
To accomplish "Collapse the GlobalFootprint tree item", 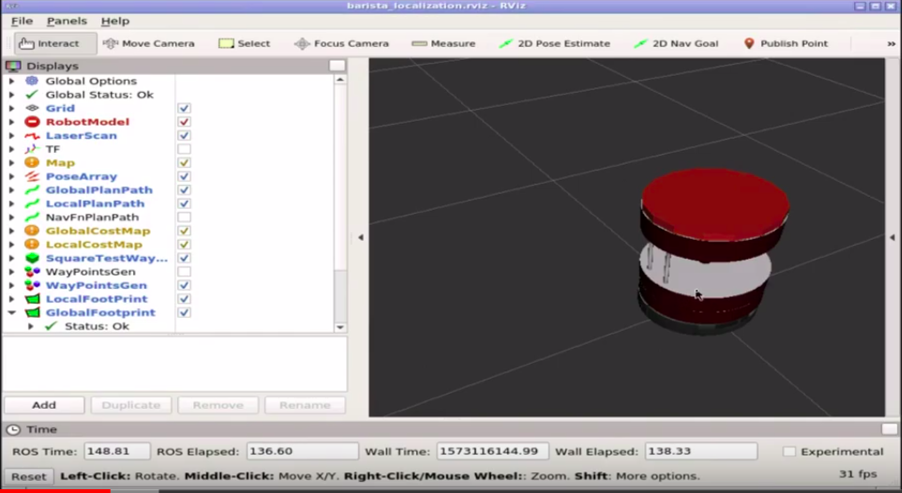I will [x=11, y=313].
